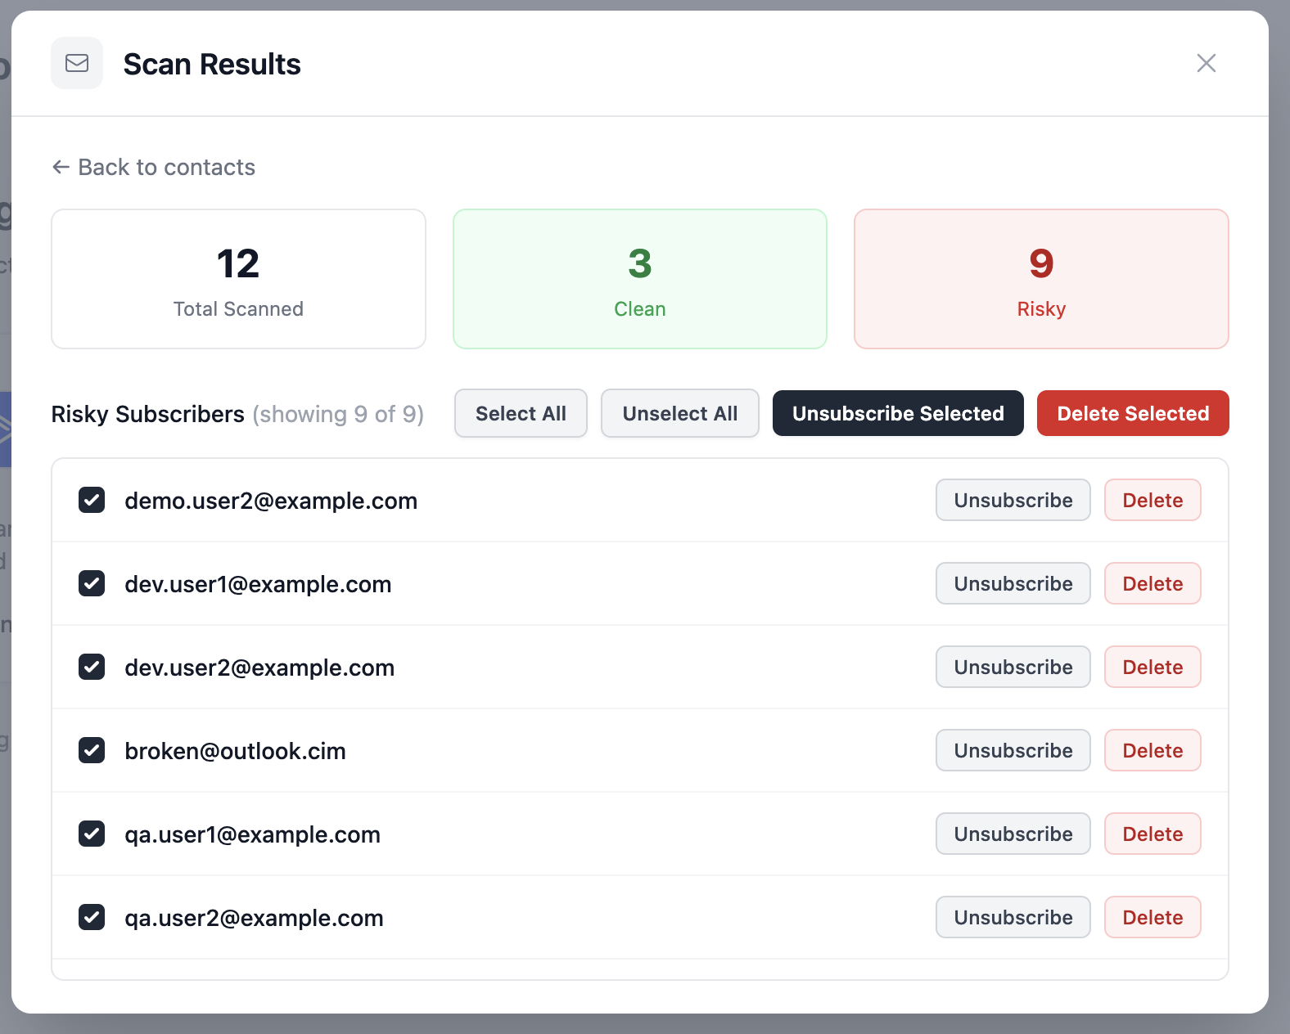Click the Risky 9 summary card
The width and height of the screenshot is (1290, 1034).
tap(1041, 279)
